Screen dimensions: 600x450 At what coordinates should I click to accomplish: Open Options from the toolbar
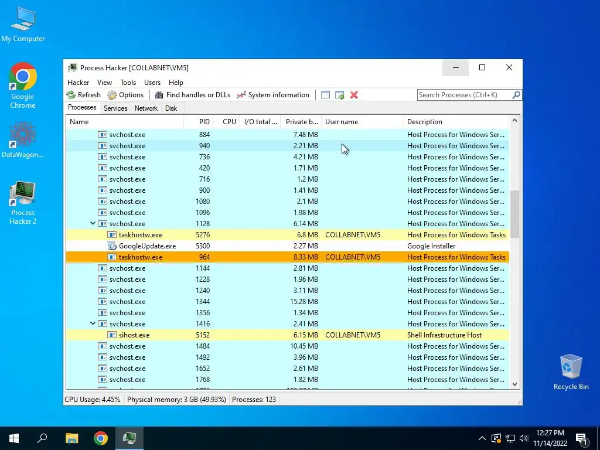point(125,95)
